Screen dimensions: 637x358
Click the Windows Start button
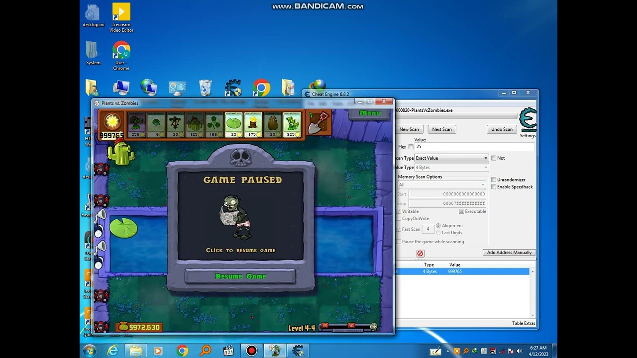tap(90, 351)
